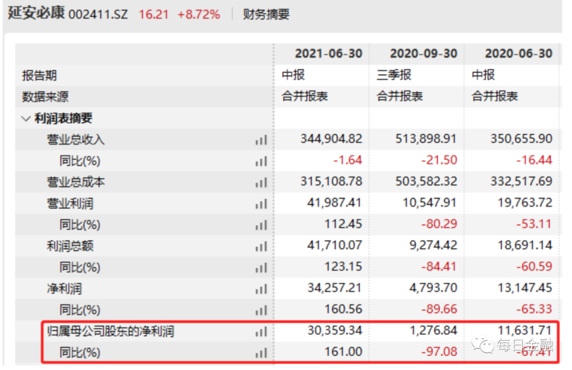Click 三季报 report period cell

tap(394, 75)
